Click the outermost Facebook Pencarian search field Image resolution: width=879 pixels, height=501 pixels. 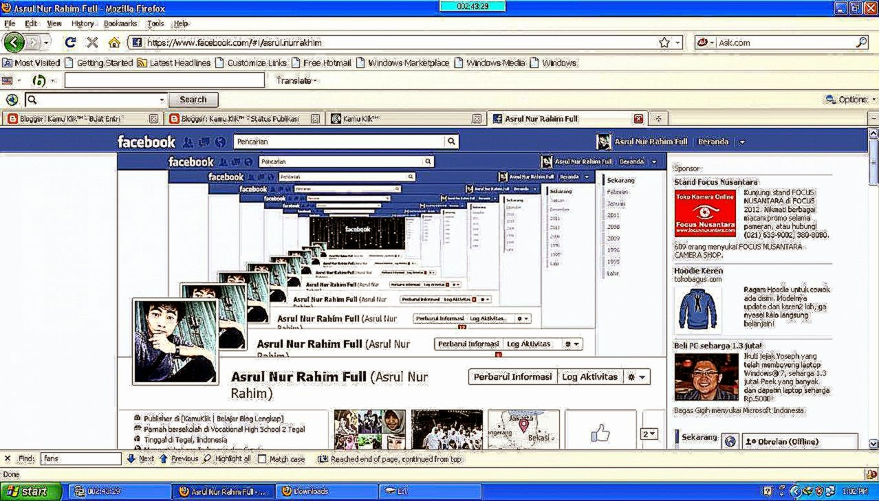339,142
